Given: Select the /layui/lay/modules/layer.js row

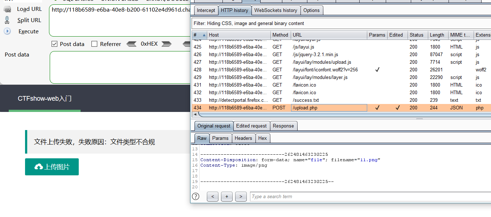Looking at the screenshot, I should tap(341, 77).
